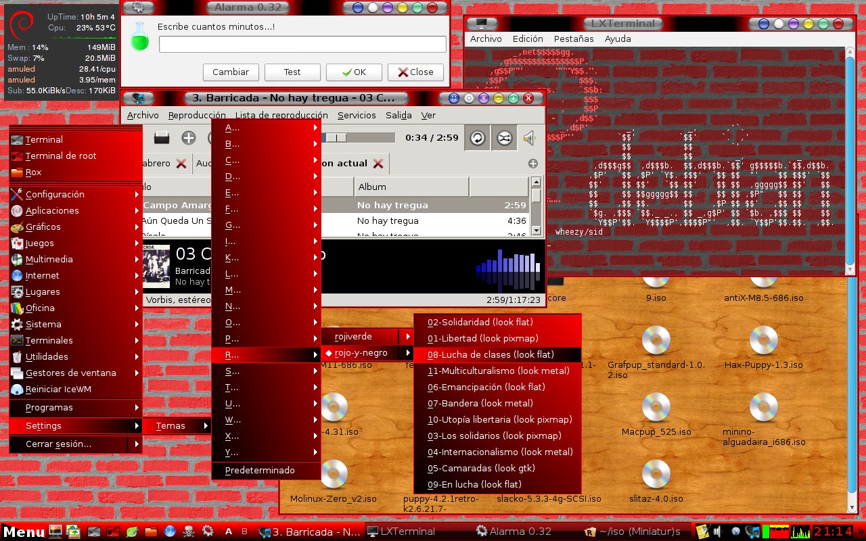
Task: Add a new playlist tab with plus icon
Action: 532,163
